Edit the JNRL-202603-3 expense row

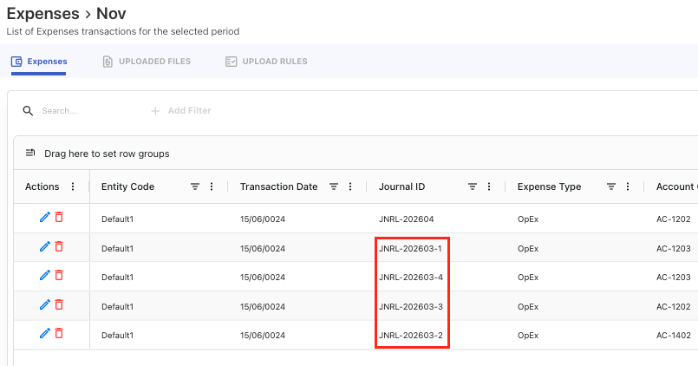[x=45, y=304]
